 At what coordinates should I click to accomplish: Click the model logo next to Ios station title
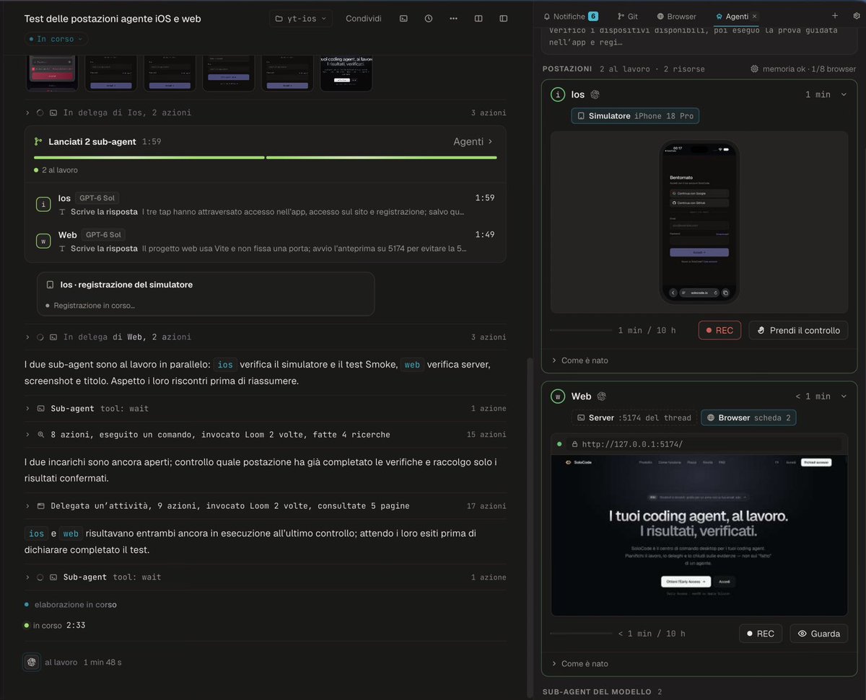pyautogui.click(x=595, y=94)
